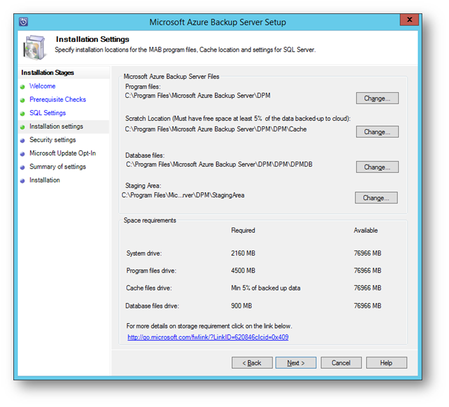
Task: Change the Staging Area path
Action: click(376, 198)
